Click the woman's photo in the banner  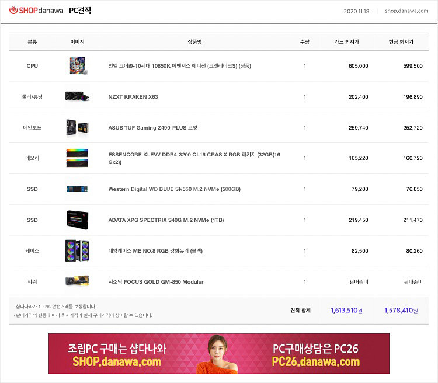click(218, 354)
